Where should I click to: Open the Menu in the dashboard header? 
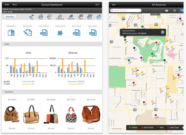[x=15, y=5]
